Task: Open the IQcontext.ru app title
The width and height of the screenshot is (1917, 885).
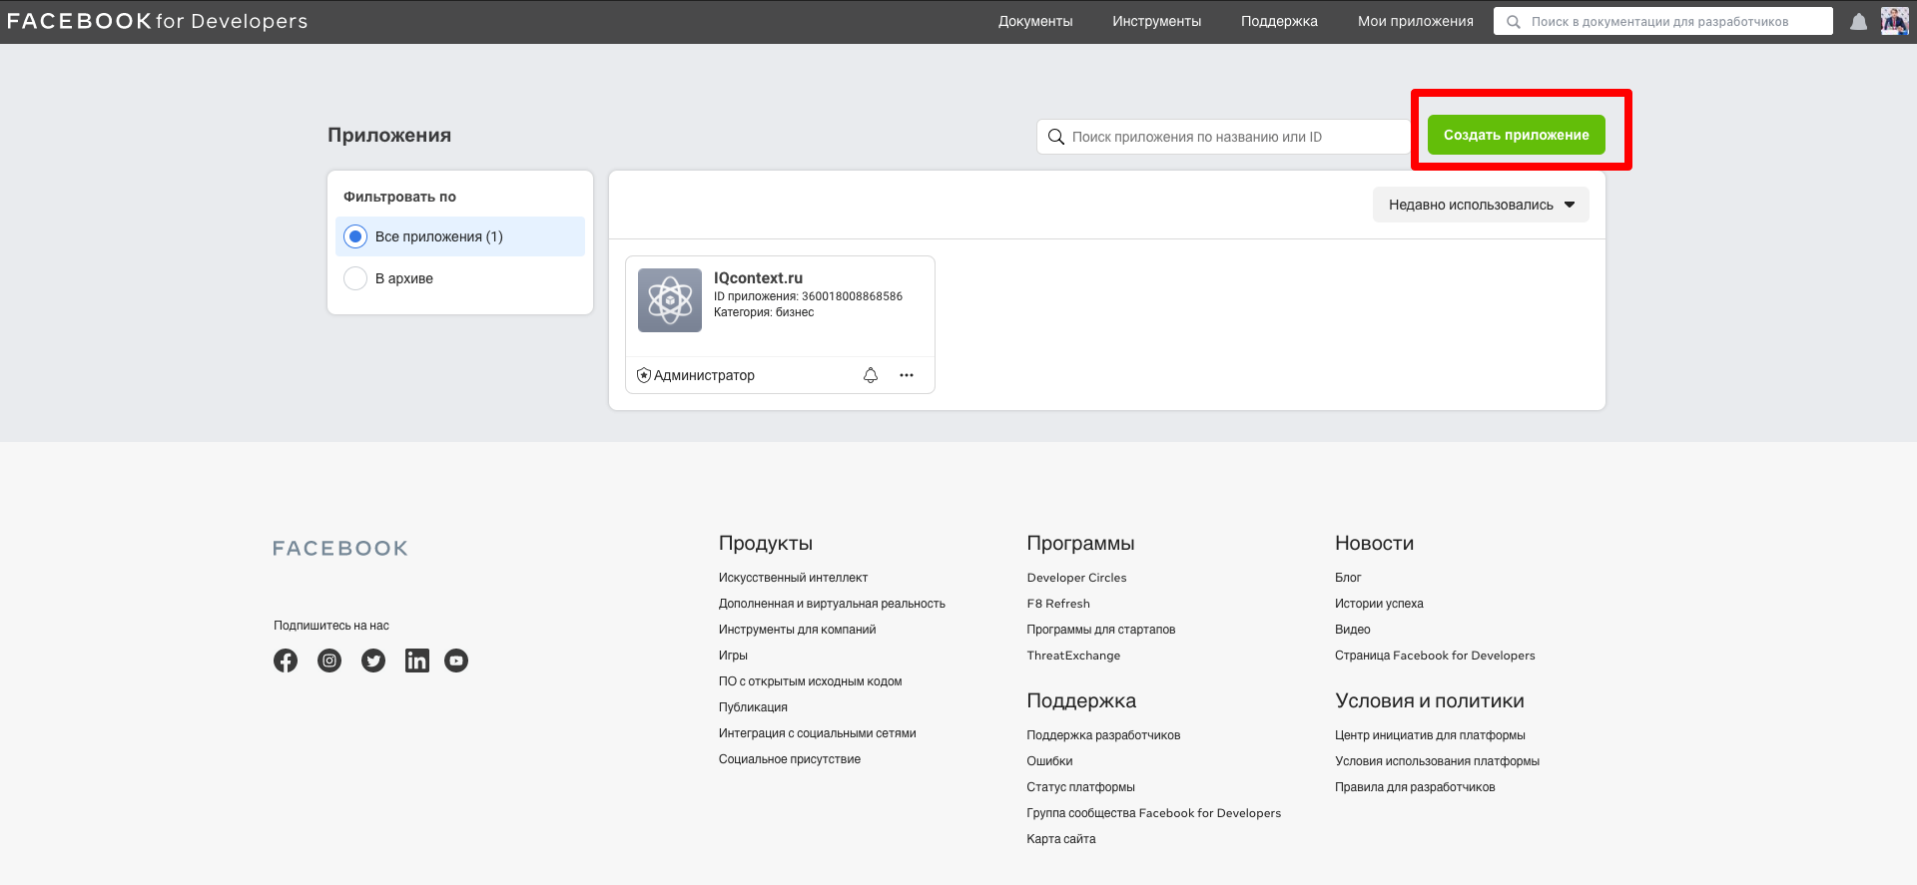Action: click(x=758, y=278)
